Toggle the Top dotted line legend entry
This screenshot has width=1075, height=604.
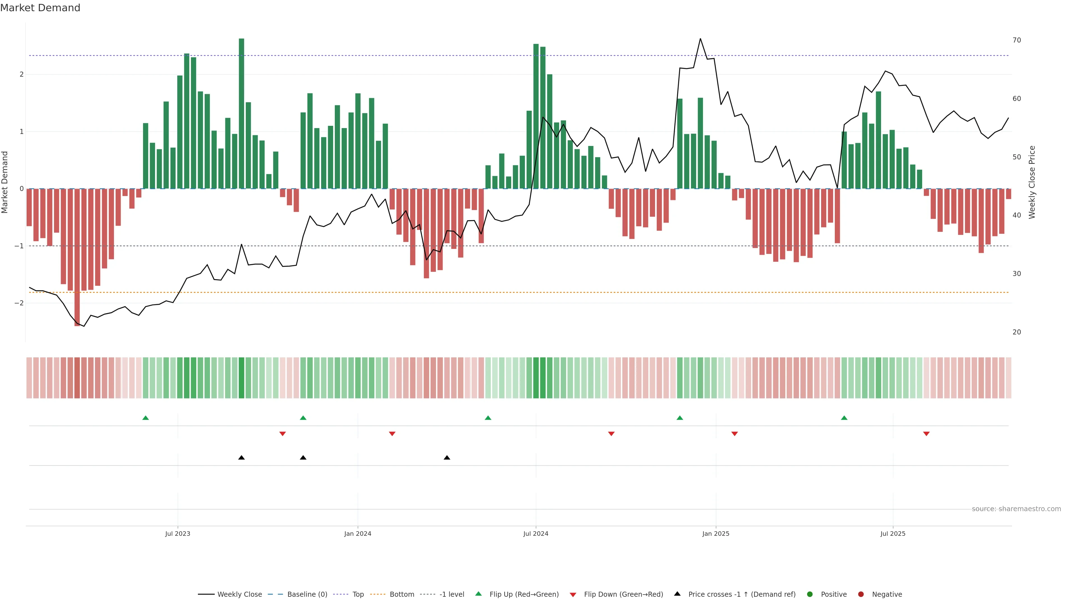point(358,594)
